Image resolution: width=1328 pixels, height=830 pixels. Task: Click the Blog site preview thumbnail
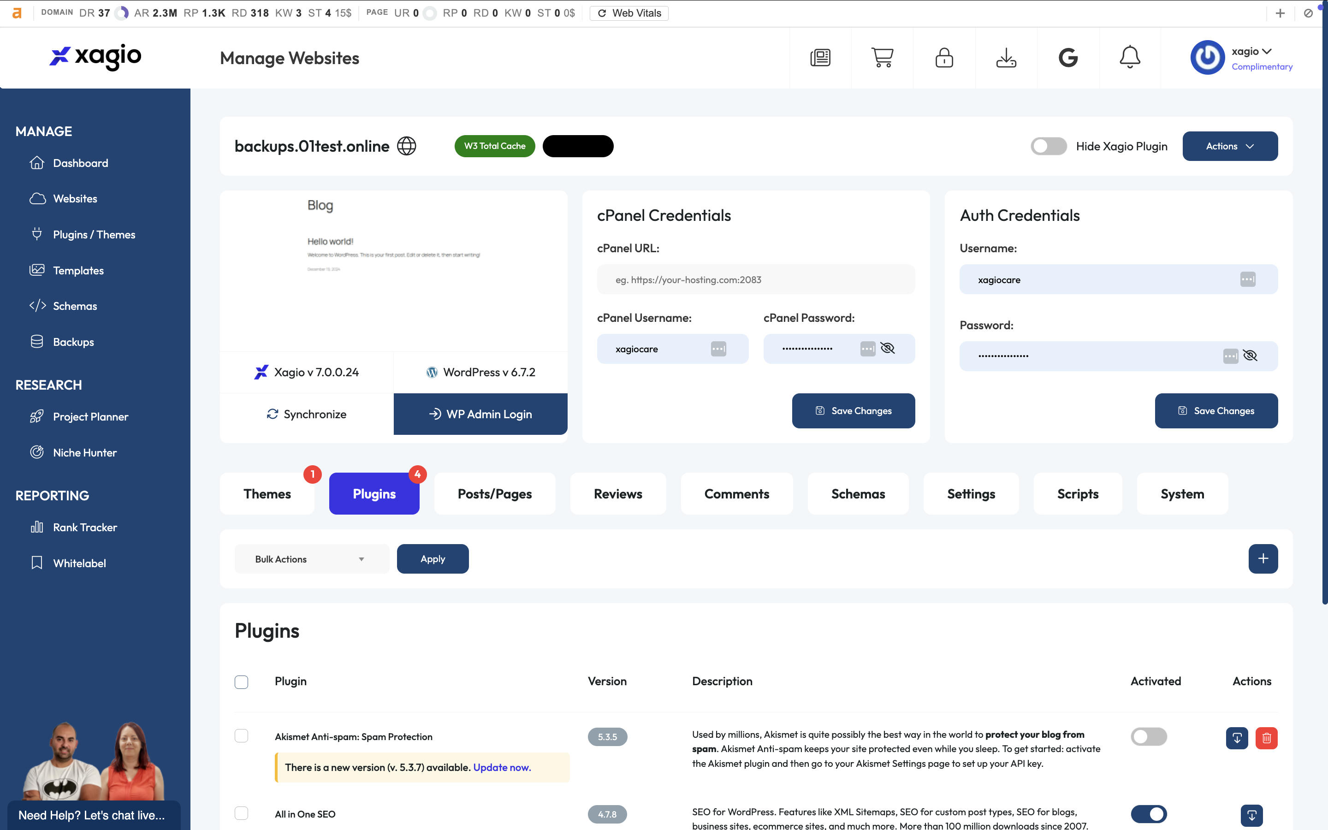click(x=393, y=271)
